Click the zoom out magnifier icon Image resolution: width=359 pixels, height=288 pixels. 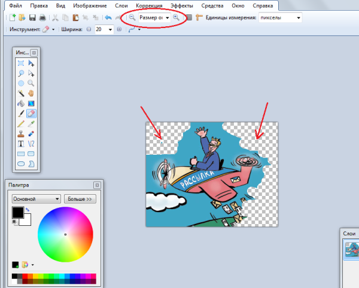point(132,18)
